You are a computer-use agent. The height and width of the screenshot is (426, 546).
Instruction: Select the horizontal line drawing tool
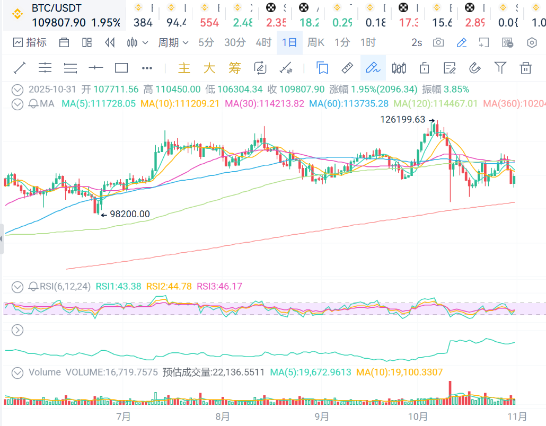coord(96,68)
